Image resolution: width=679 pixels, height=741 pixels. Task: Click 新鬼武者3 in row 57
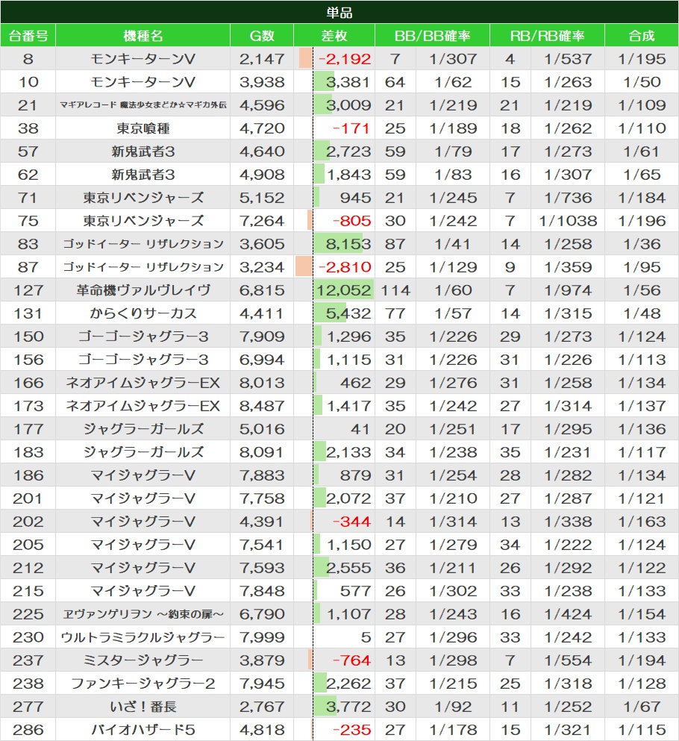(143, 151)
